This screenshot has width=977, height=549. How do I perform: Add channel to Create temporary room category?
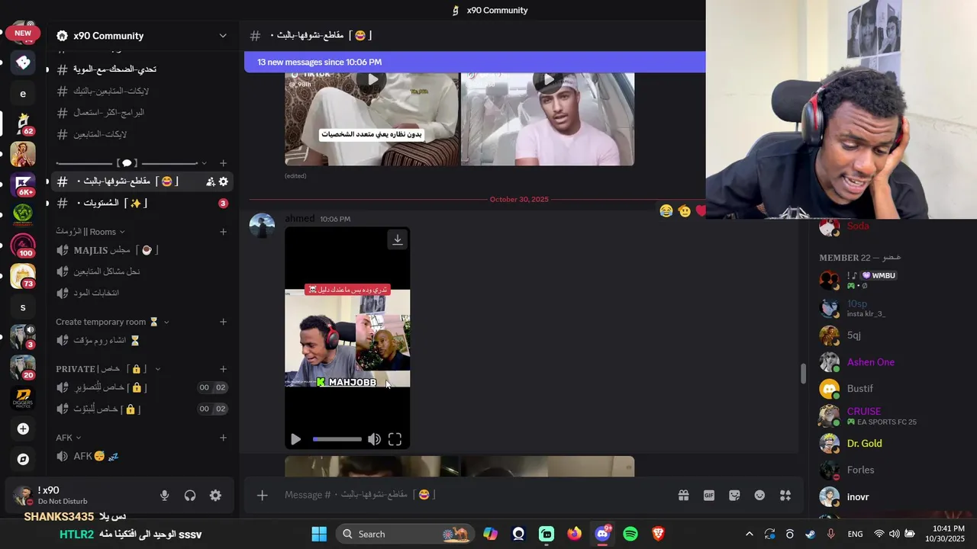click(223, 322)
